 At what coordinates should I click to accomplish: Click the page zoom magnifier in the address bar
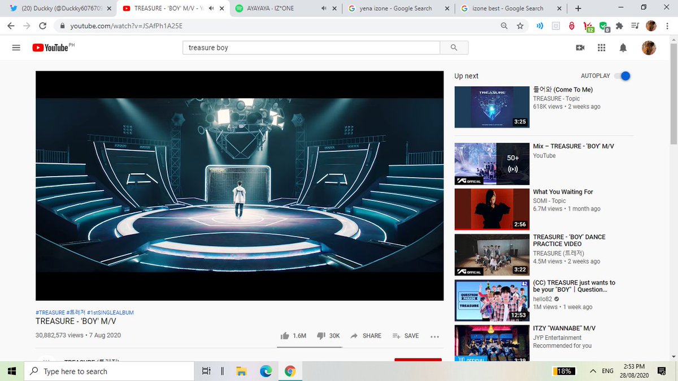504,26
